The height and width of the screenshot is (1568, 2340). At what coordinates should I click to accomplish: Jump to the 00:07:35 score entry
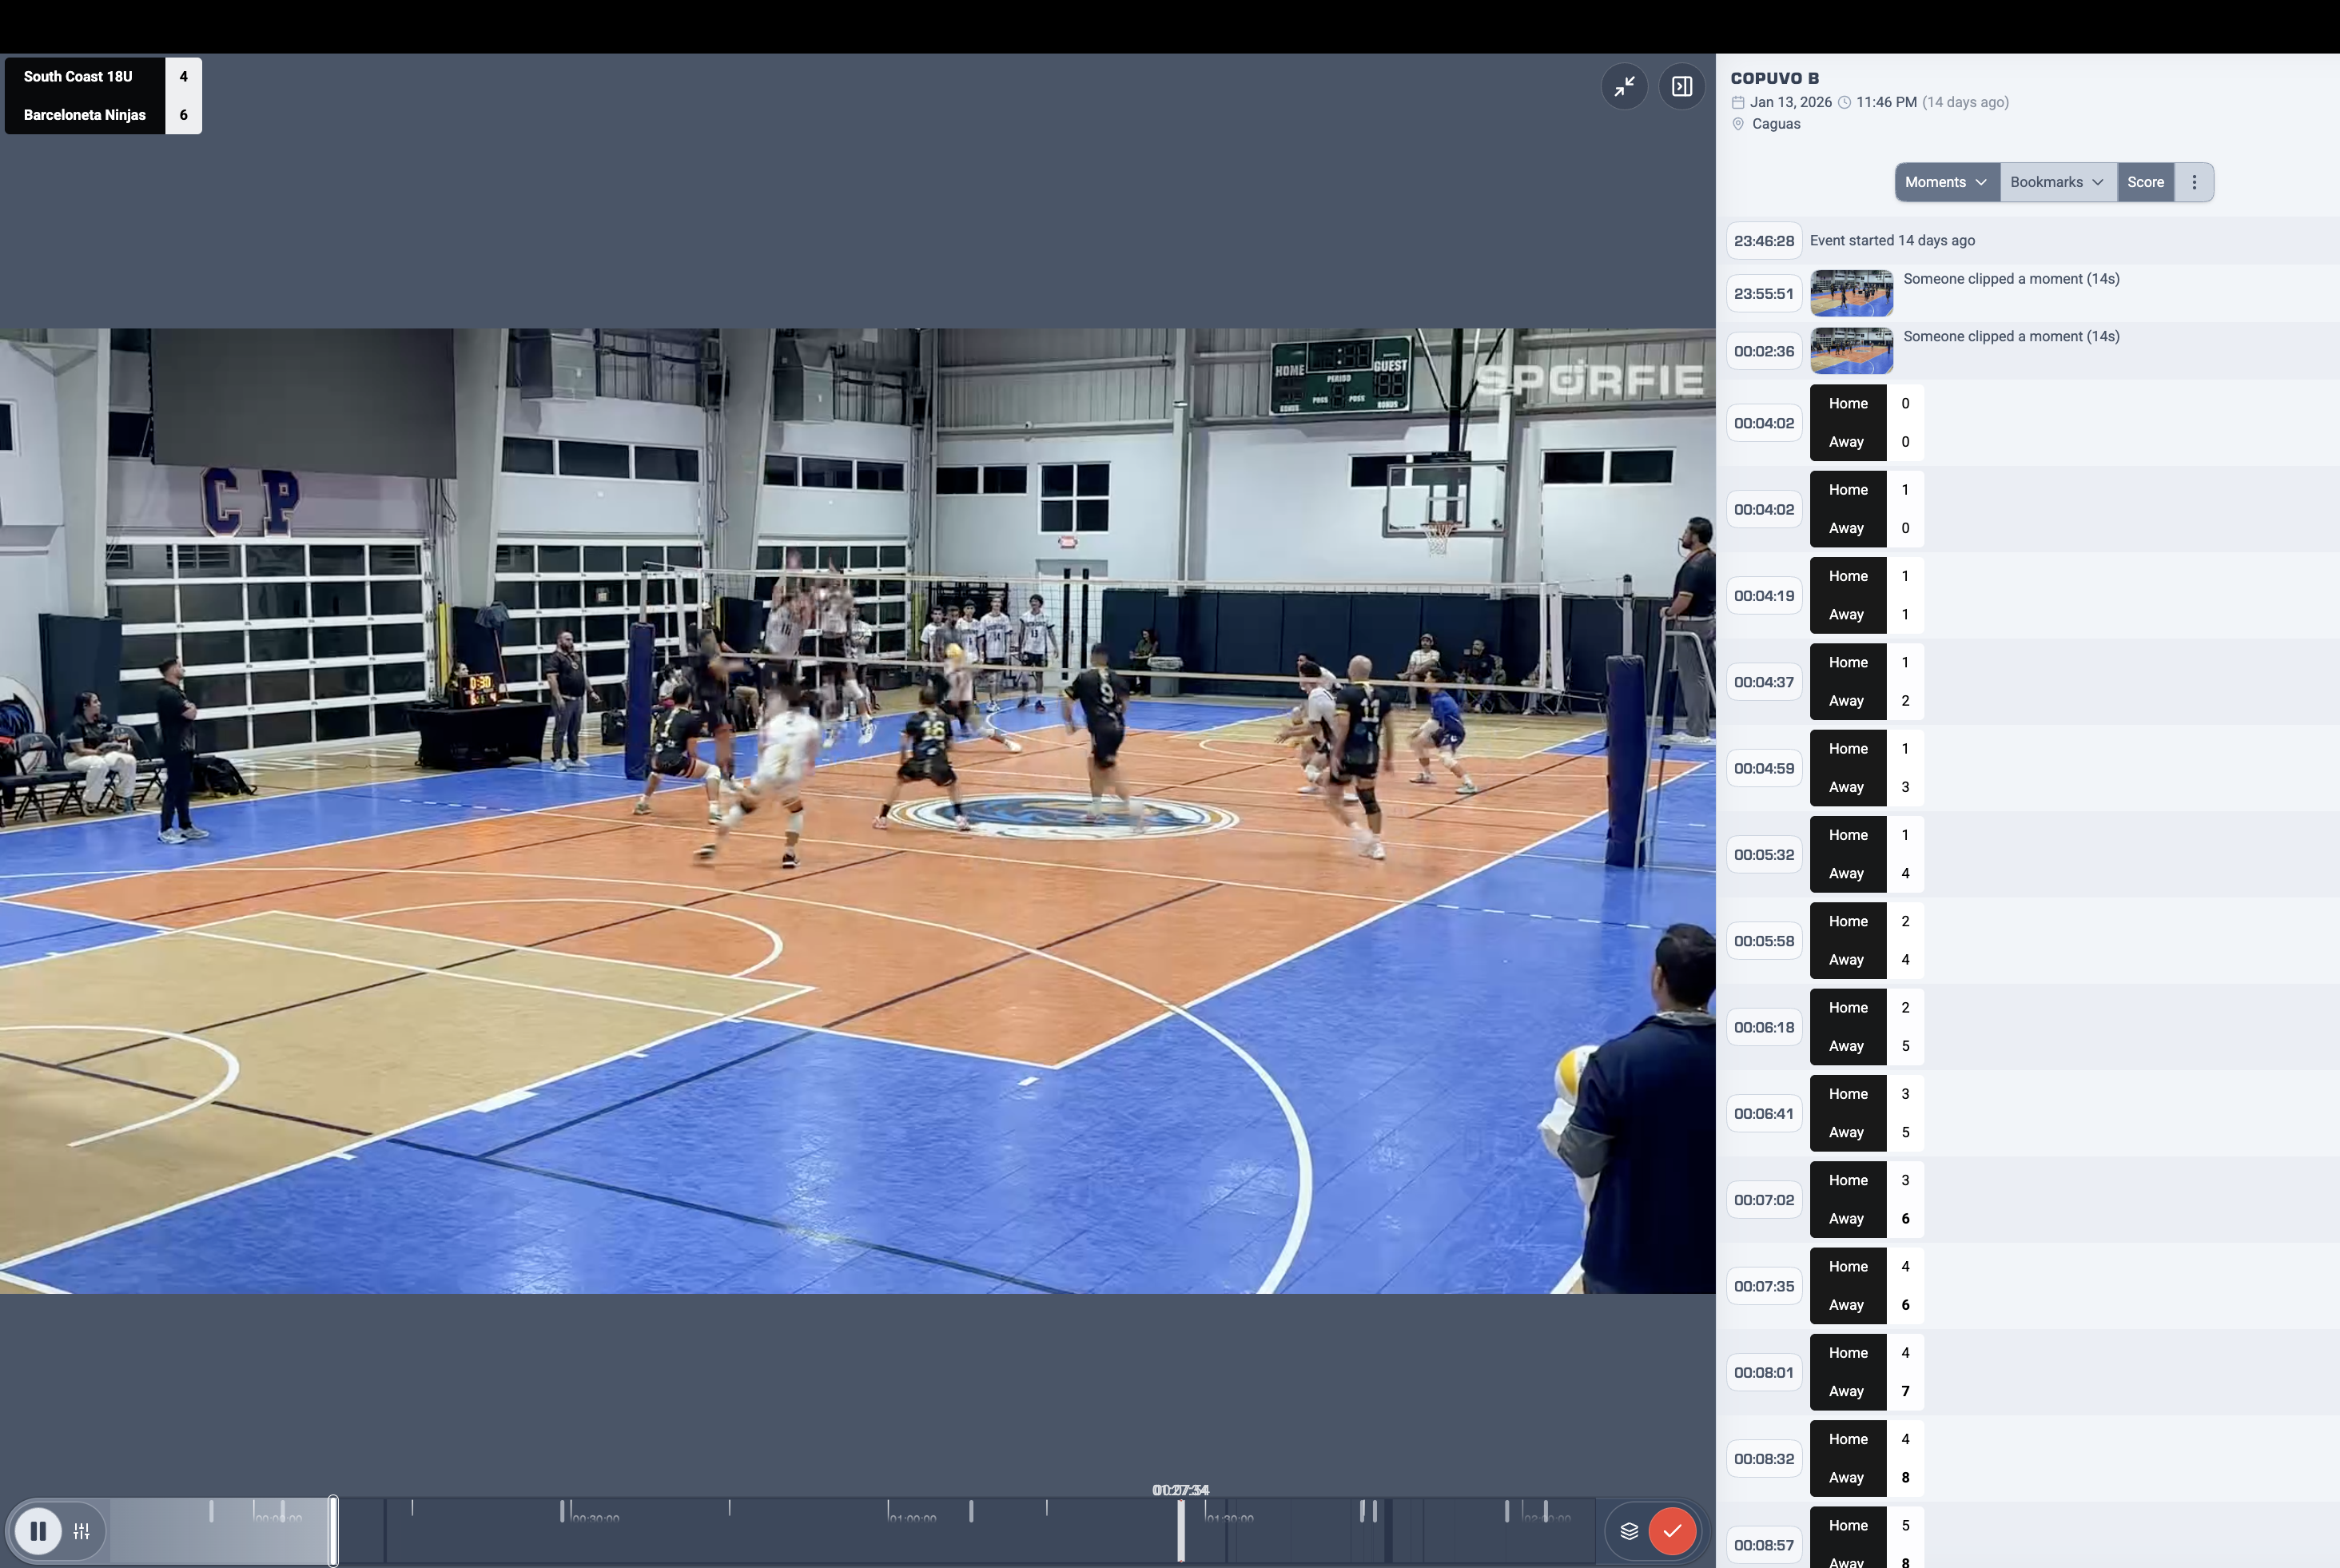[x=1764, y=1286]
